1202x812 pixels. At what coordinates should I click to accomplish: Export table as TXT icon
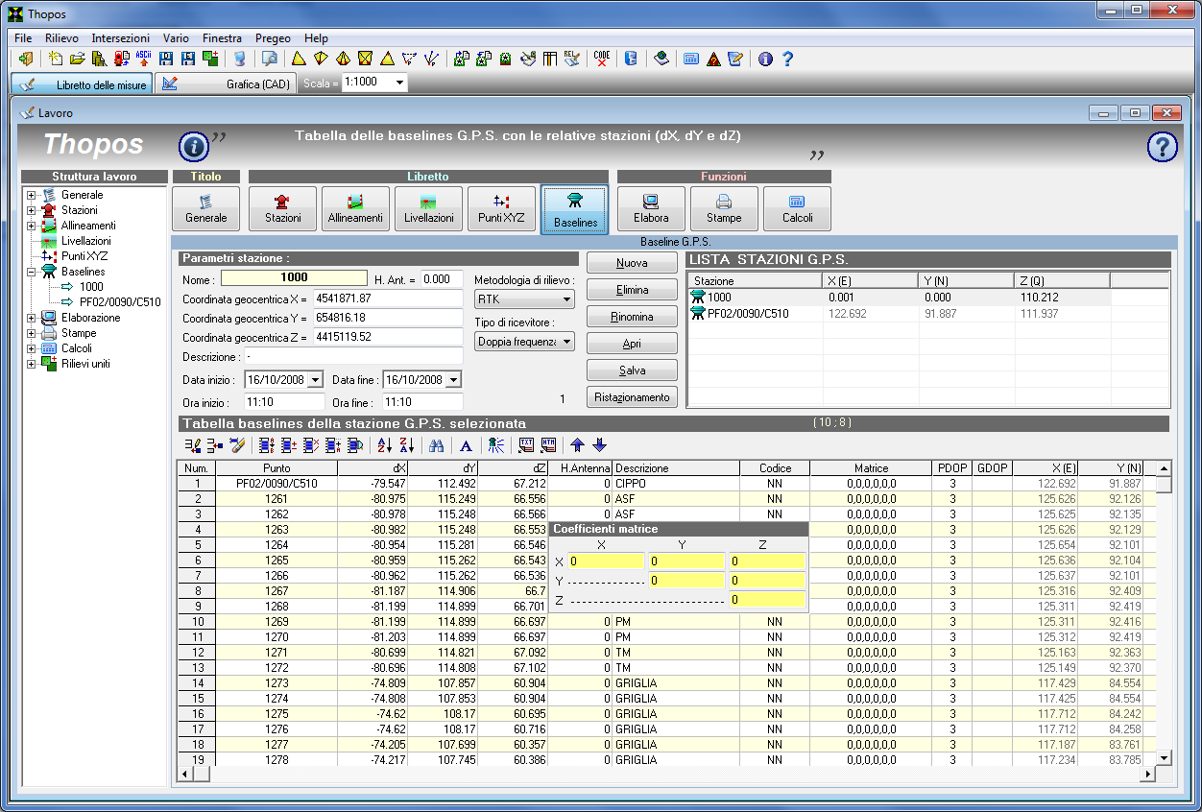tap(525, 445)
